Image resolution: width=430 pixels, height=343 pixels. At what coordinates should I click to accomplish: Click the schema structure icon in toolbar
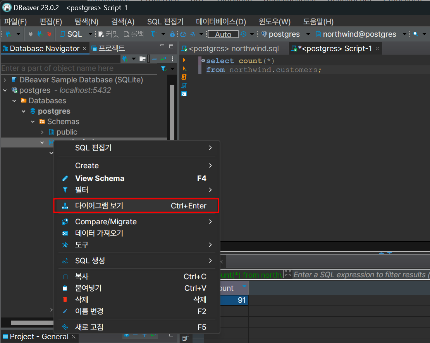point(193,34)
